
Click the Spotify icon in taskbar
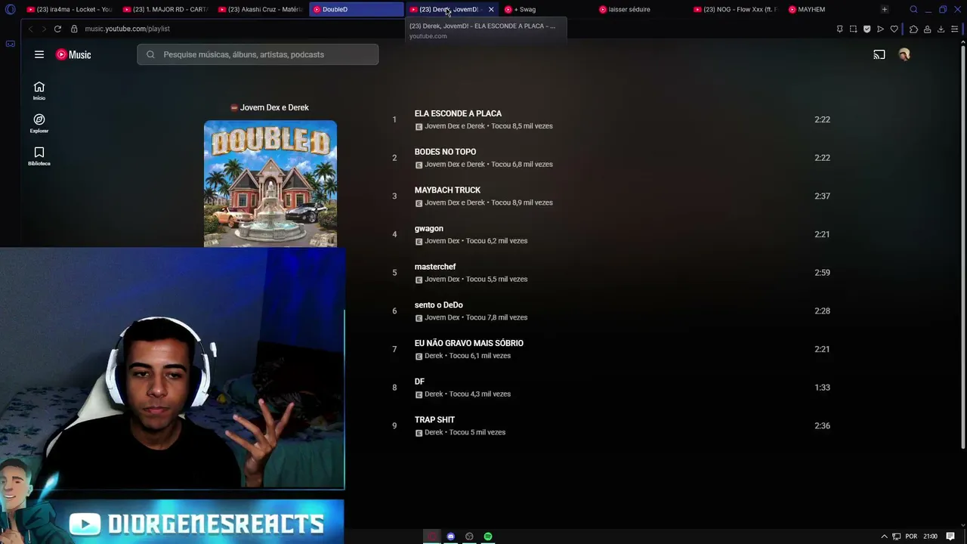pos(488,536)
